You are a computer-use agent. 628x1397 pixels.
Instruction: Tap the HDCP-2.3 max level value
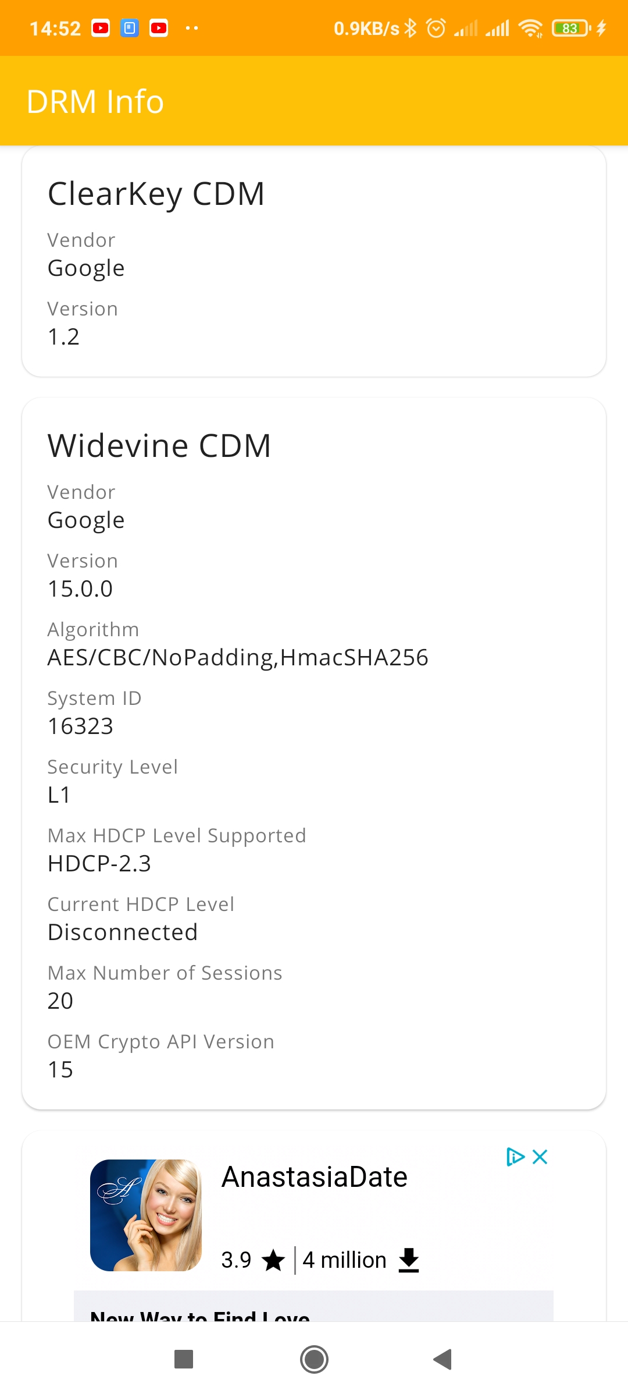[x=99, y=863]
